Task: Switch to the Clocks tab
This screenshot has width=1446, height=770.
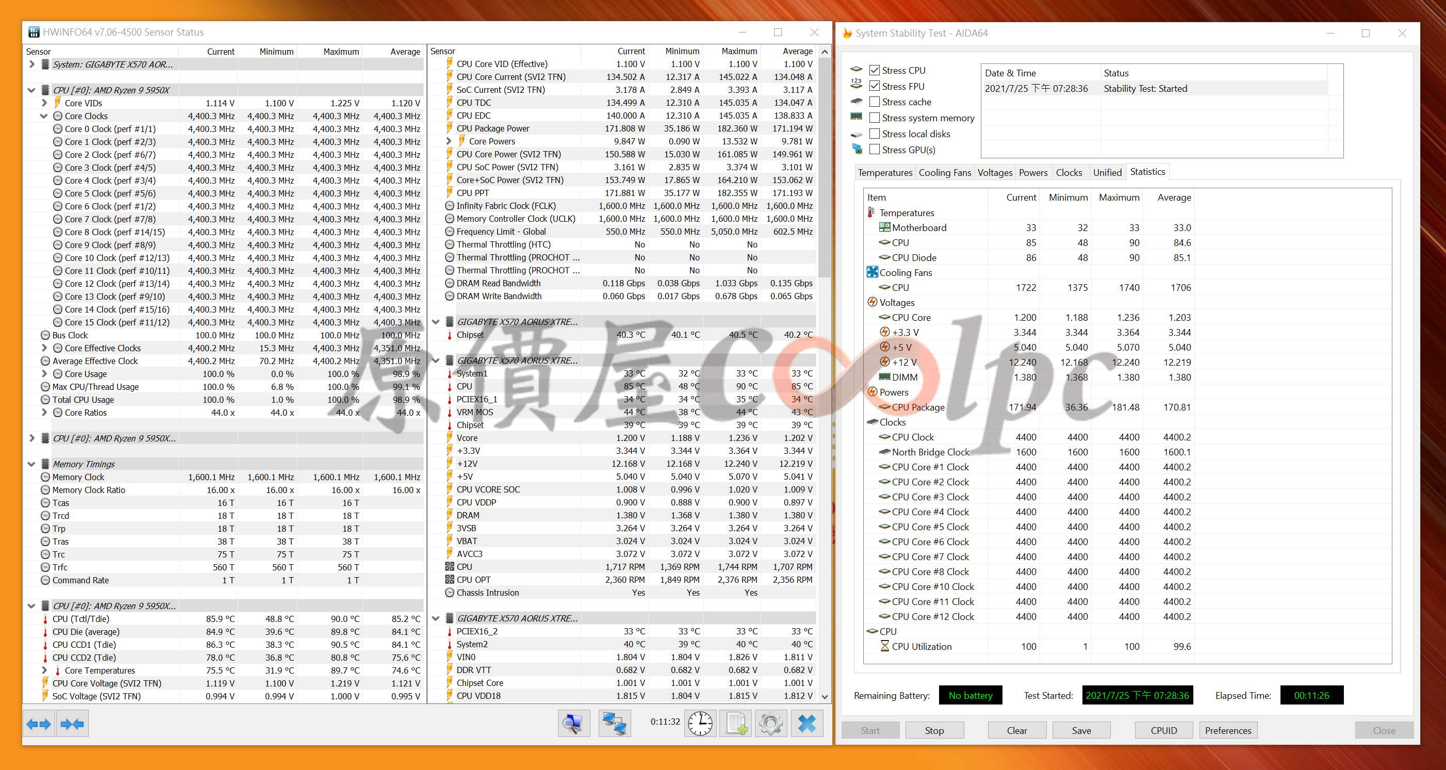Action: point(1069,172)
